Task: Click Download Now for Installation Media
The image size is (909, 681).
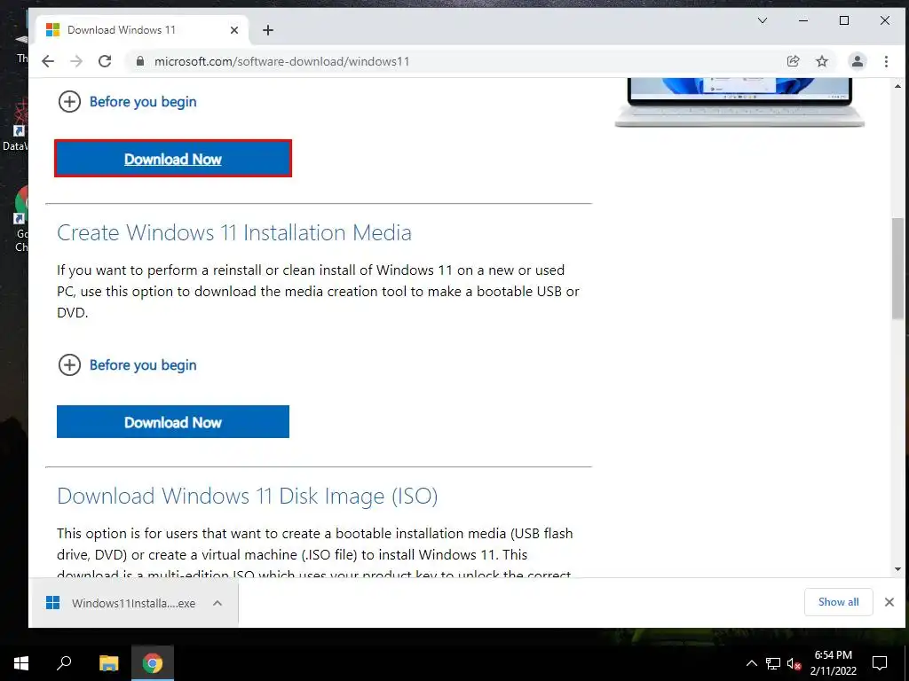Action: pyautogui.click(x=173, y=421)
